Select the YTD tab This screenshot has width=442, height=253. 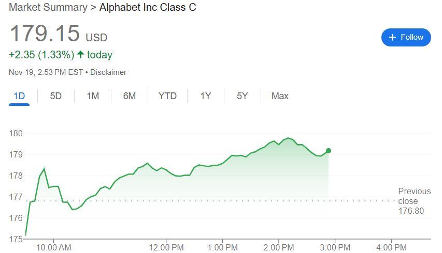tap(167, 96)
